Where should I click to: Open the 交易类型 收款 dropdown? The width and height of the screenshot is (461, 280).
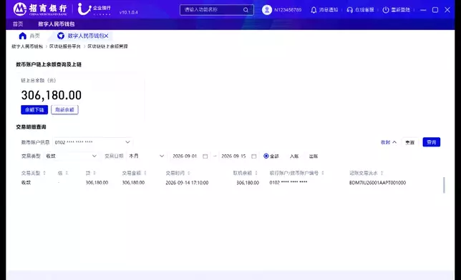(71, 156)
